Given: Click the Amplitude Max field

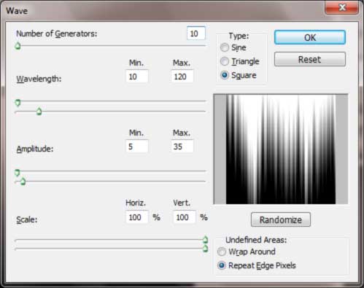Looking at the screenshot, I should [182, 147].
